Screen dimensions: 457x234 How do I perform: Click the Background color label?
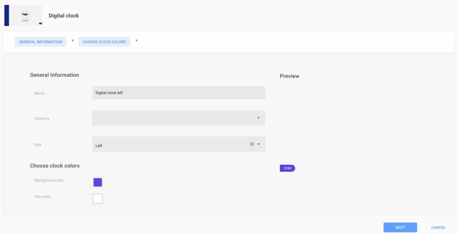(x=49, y=180)
